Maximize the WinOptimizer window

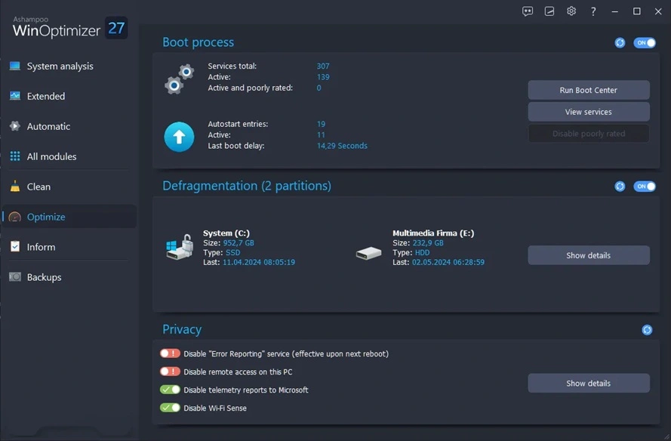pyautogui.click(x=637, y=11)
